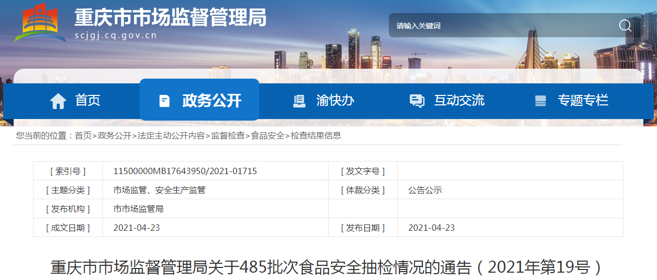Click the 发布日期 value 2021-04-23
657x280 pixels.
pos(431,228)
